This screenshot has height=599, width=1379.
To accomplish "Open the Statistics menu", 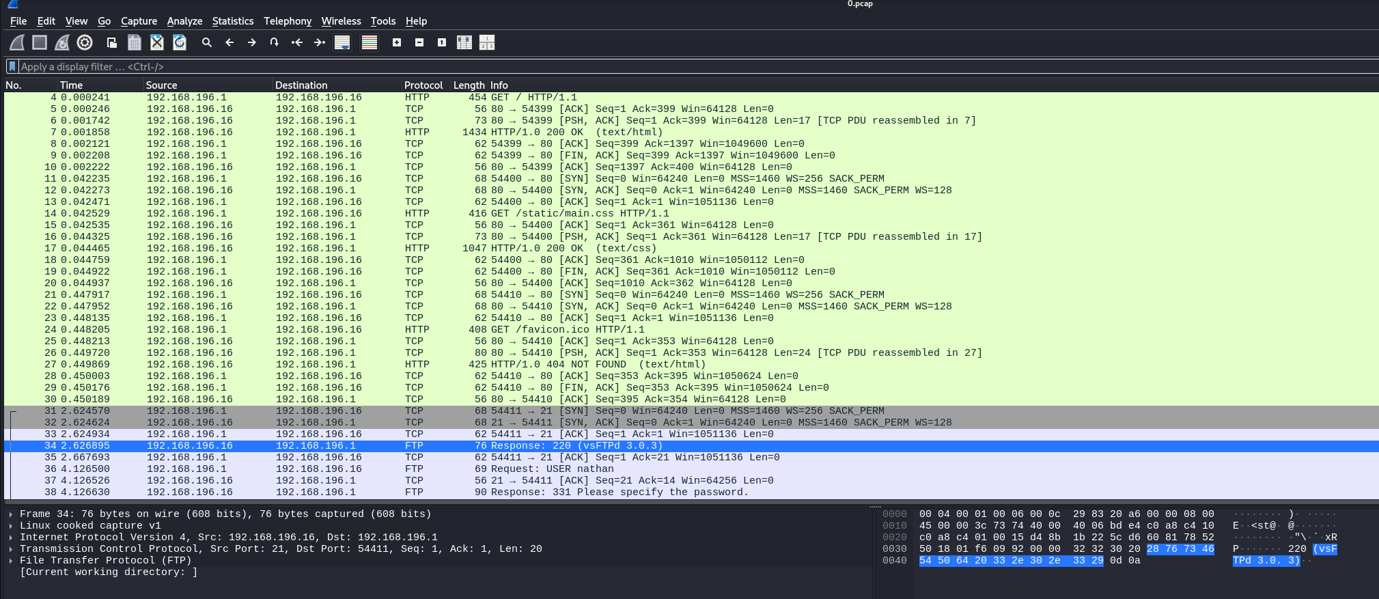I will [232, 21].
